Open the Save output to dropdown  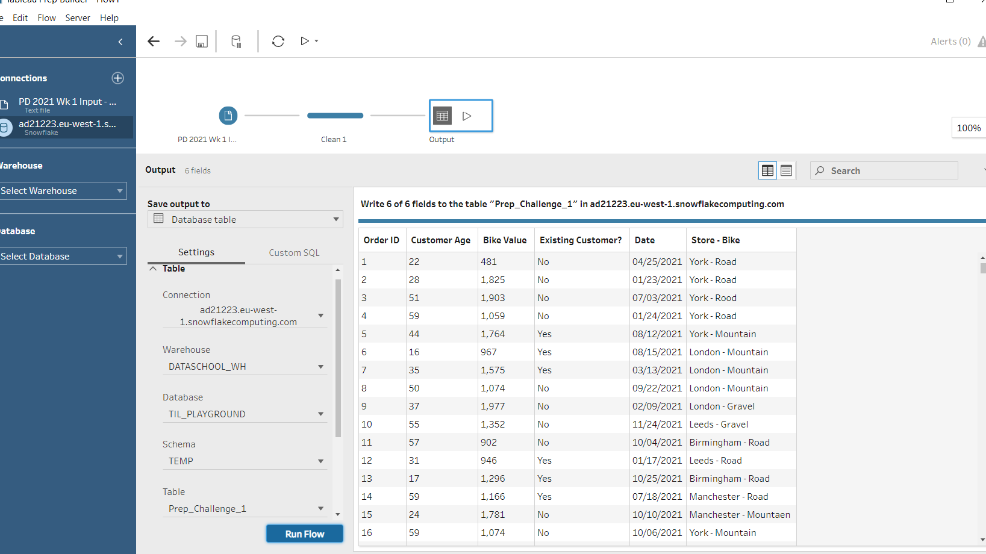point(245,220)
